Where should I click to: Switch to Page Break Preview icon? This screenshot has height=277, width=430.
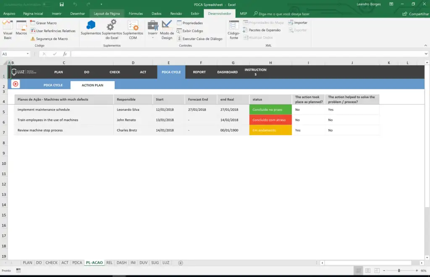[x=377, y=271]
